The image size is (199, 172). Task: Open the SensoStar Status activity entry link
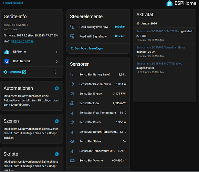pos(161,47)
